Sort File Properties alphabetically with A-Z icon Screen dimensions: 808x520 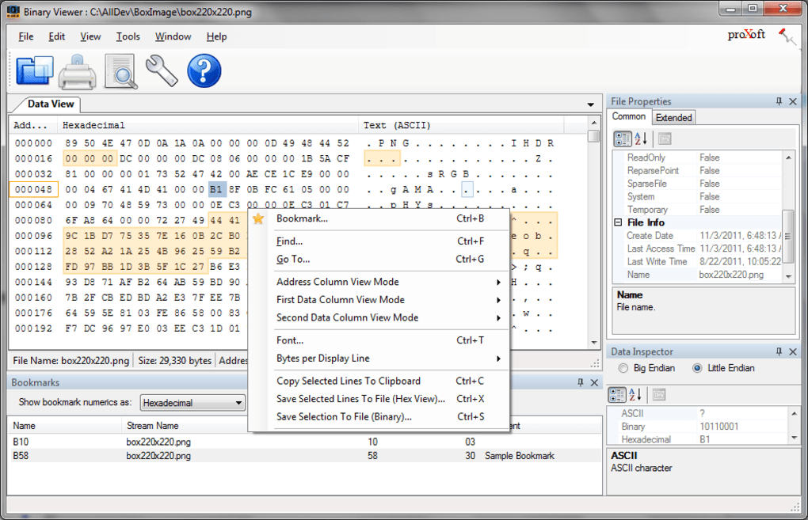point(642,139)
